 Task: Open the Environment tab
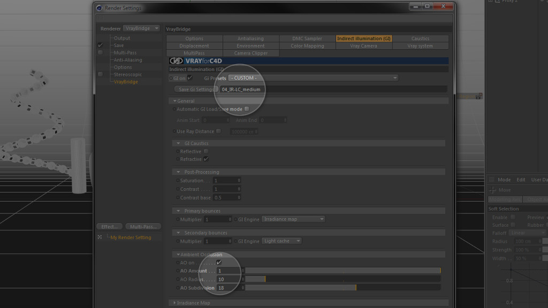(250, 46)
